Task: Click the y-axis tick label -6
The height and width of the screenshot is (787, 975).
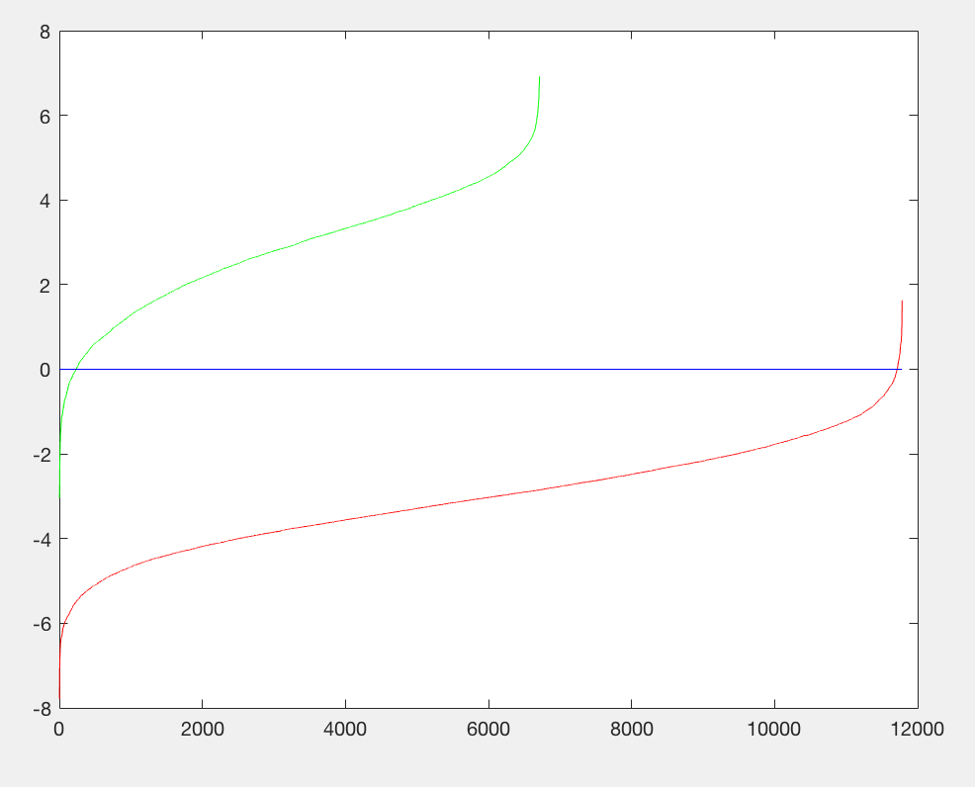Action: 42,624
